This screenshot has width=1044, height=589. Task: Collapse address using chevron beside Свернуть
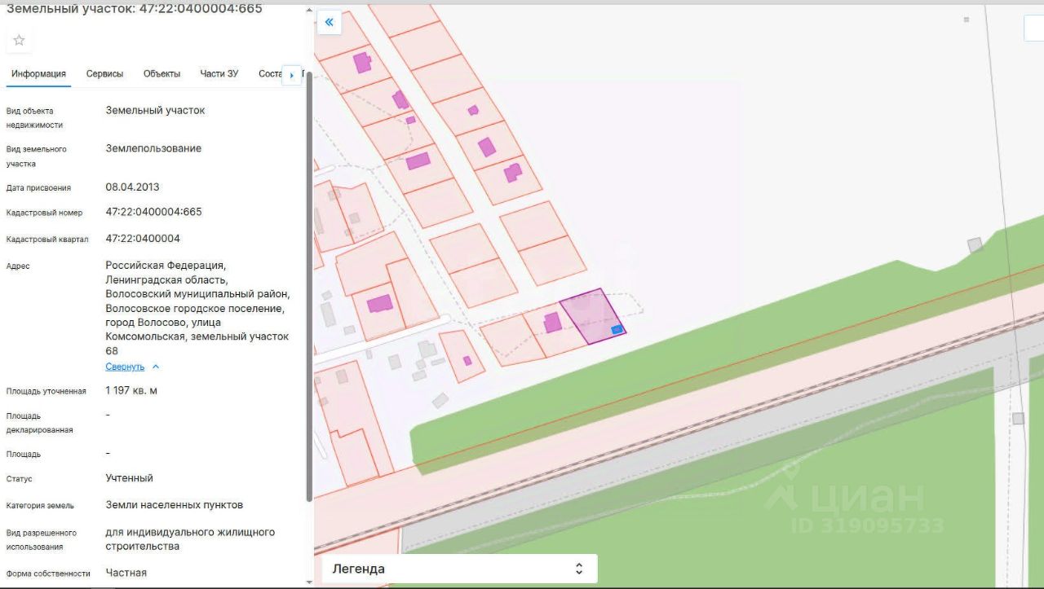tap(156, 367)
